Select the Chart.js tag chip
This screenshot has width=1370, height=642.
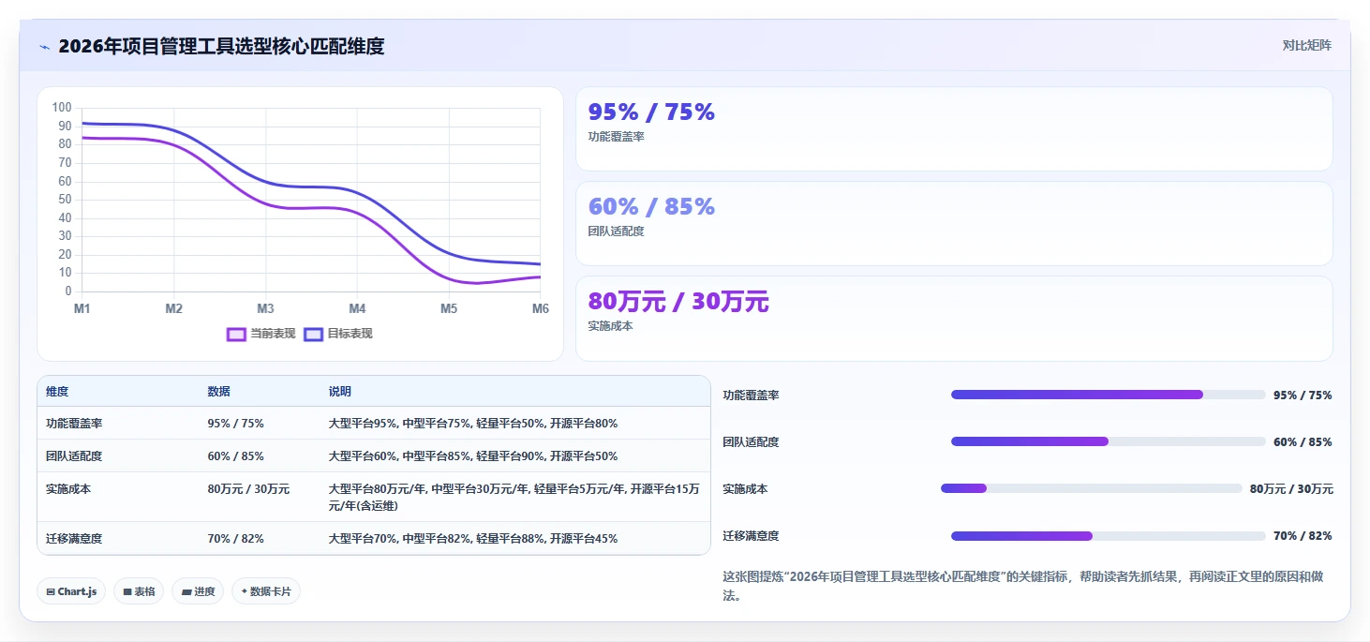(x=71, y=591)
